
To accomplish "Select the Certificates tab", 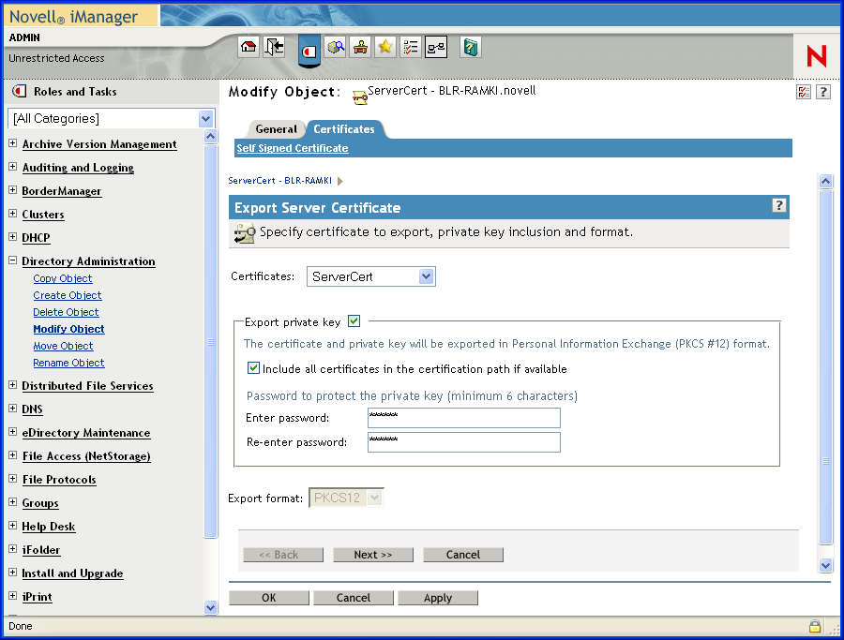I will click(344, 129).
